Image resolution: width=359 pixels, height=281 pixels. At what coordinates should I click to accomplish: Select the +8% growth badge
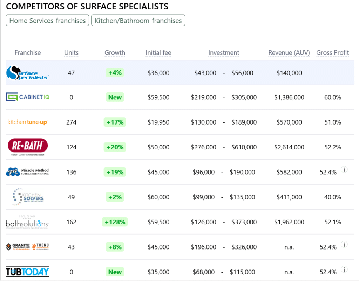(115, 247)
